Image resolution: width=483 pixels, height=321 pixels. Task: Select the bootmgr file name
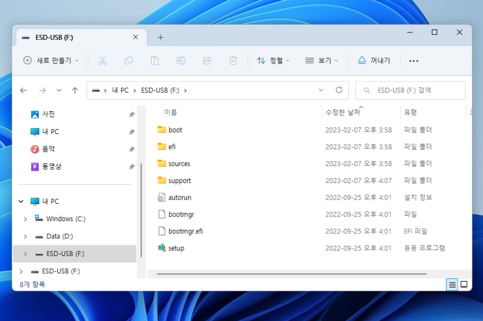pyautogui.click(x=181, y=214)
